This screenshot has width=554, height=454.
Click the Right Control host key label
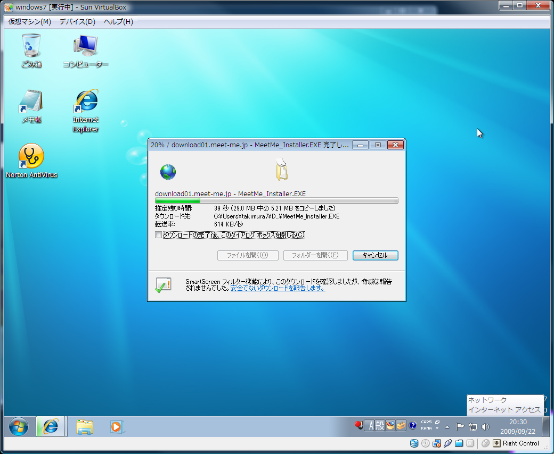[521, 443]
